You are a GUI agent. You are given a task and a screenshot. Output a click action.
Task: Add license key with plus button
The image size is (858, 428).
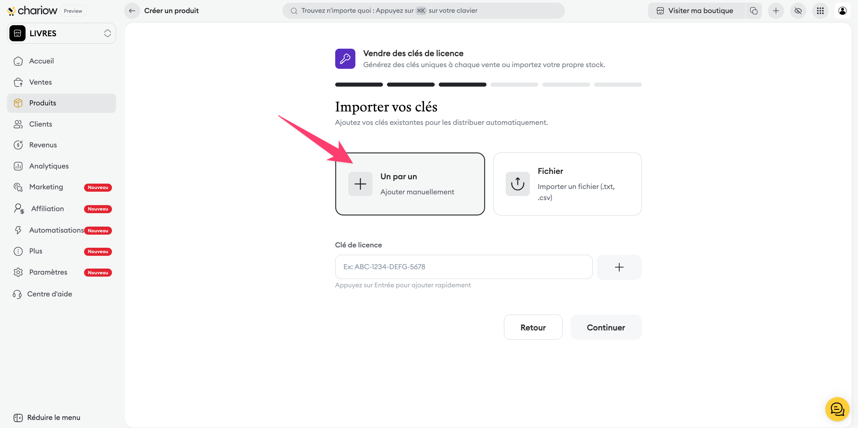coord(619,267)
